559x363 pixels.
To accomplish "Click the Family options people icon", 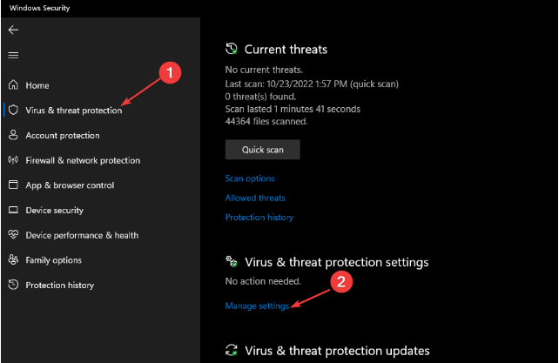I will (13, 259).
